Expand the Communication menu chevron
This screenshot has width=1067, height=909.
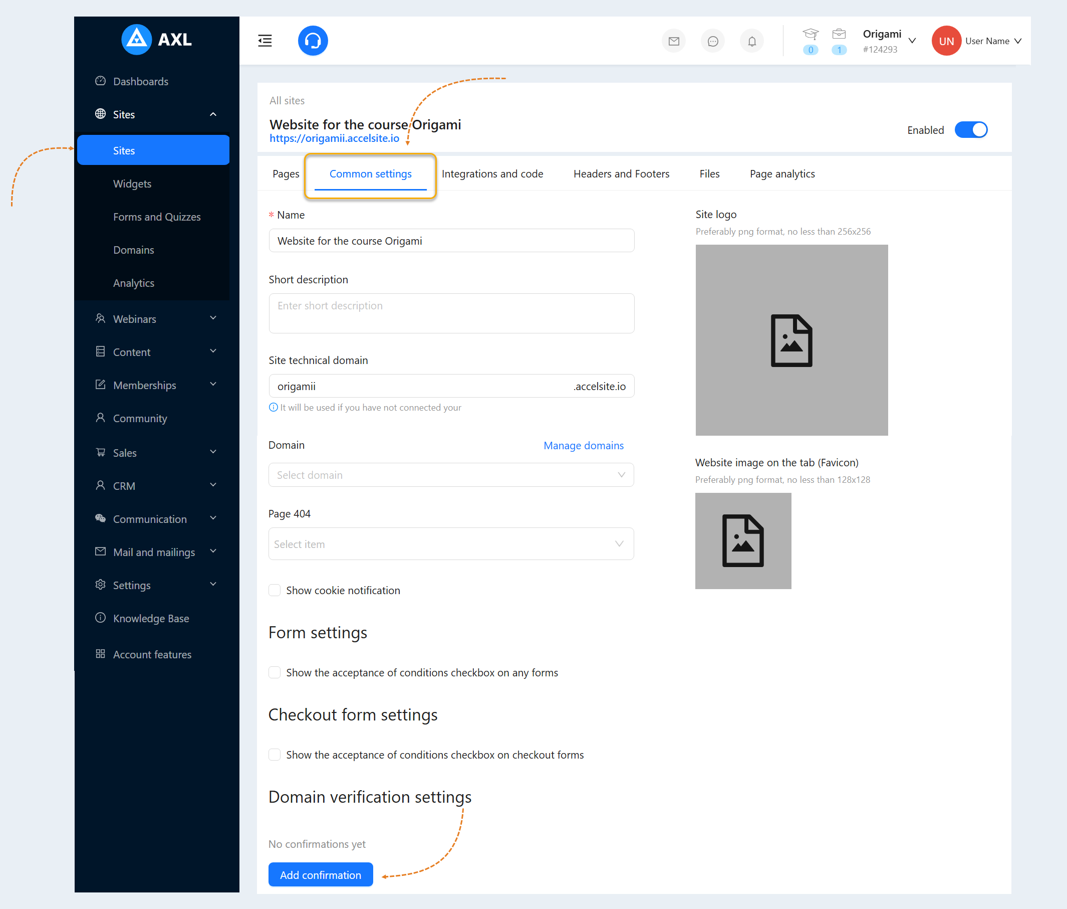213,518
